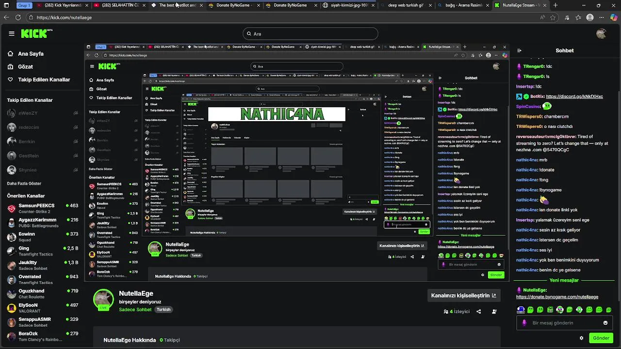
Task: Open followed channel GestRein
Action: [x=42, y=156]
